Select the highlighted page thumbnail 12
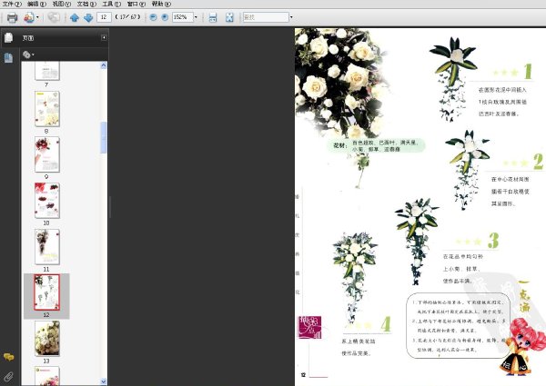This screenshot has height=386, width=546. pyautogui.click(x=46, y=292)
